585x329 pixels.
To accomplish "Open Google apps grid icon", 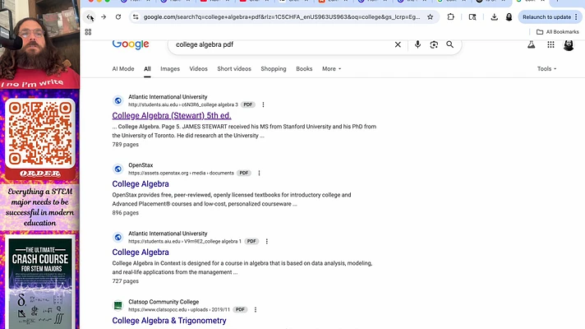I will tap(550, 44).
